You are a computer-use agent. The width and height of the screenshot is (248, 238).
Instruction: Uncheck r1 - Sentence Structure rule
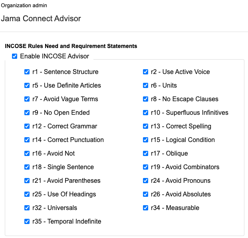coord(27,72)
